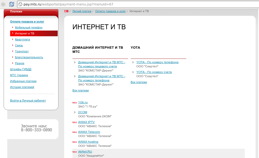Click the browser reload icon
Image resolution: width=259 pixels, height=158 pixels.
pos(12,4)
